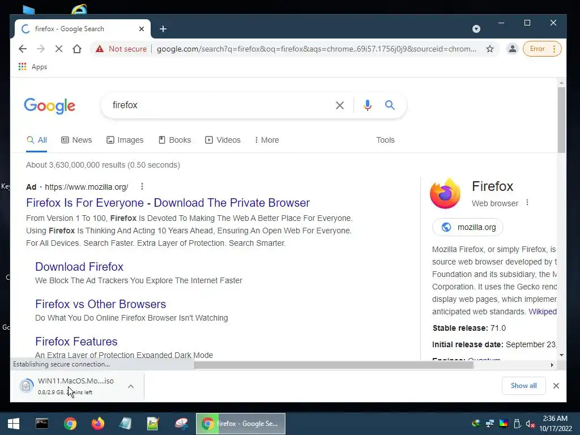Submit search with magnifier icon
The width and height of the screenshot is (580, 435).
click(x=390, y=105)
